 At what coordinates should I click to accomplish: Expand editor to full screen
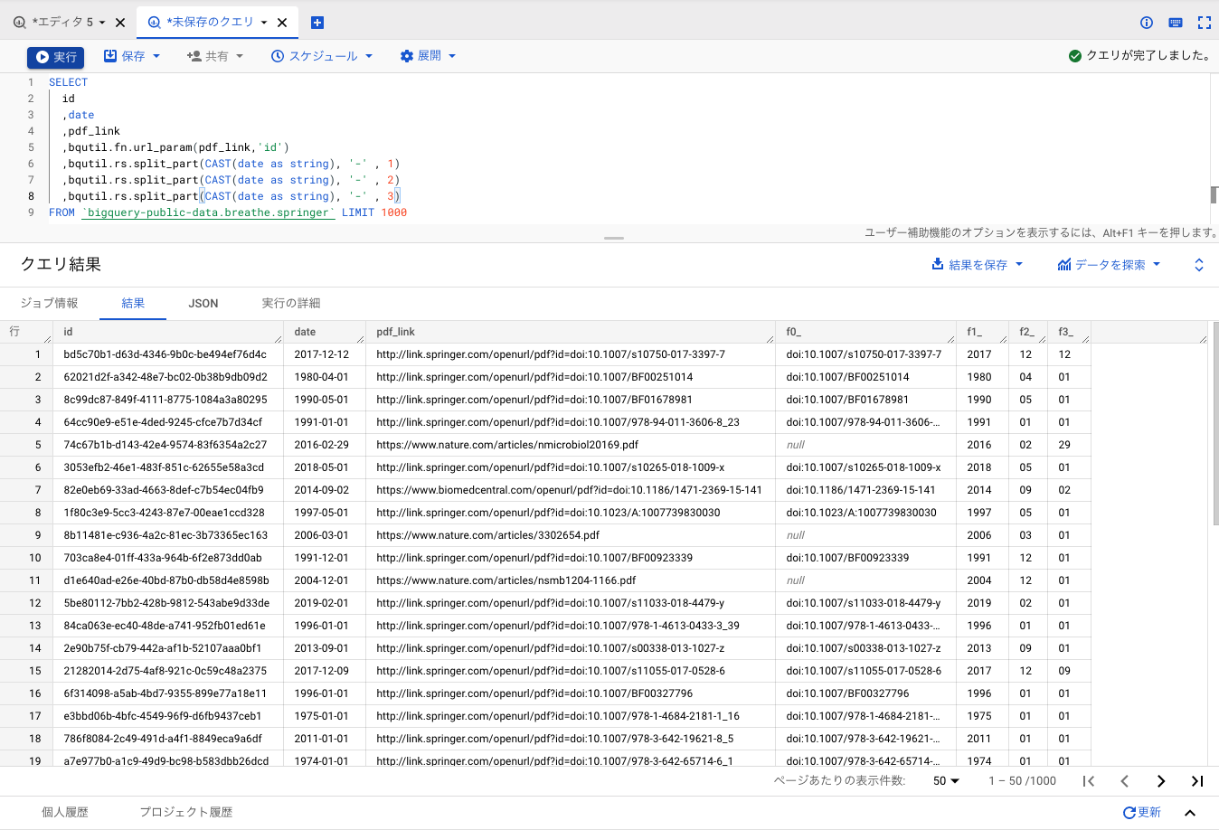click(1204, 23)
